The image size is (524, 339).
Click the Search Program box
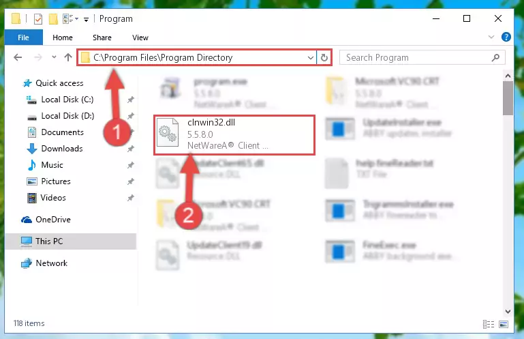tap(422, 57)
